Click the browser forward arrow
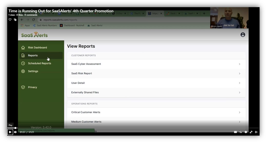 pos(28,20)
